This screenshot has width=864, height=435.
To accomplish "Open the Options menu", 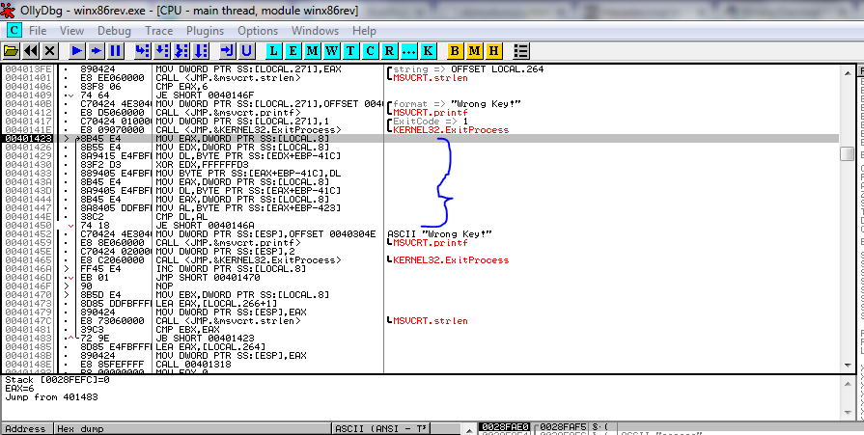I will [258, 31].
